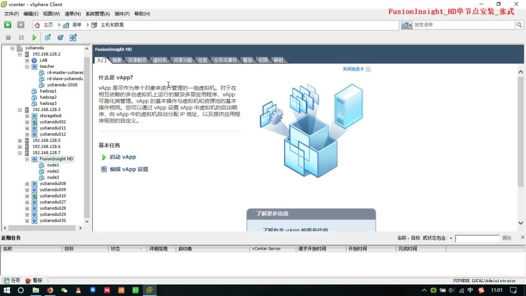Open Firefox from the taskbar
Image resolution: width=526 pixels, height=296 pixels.
pos(50,290)
